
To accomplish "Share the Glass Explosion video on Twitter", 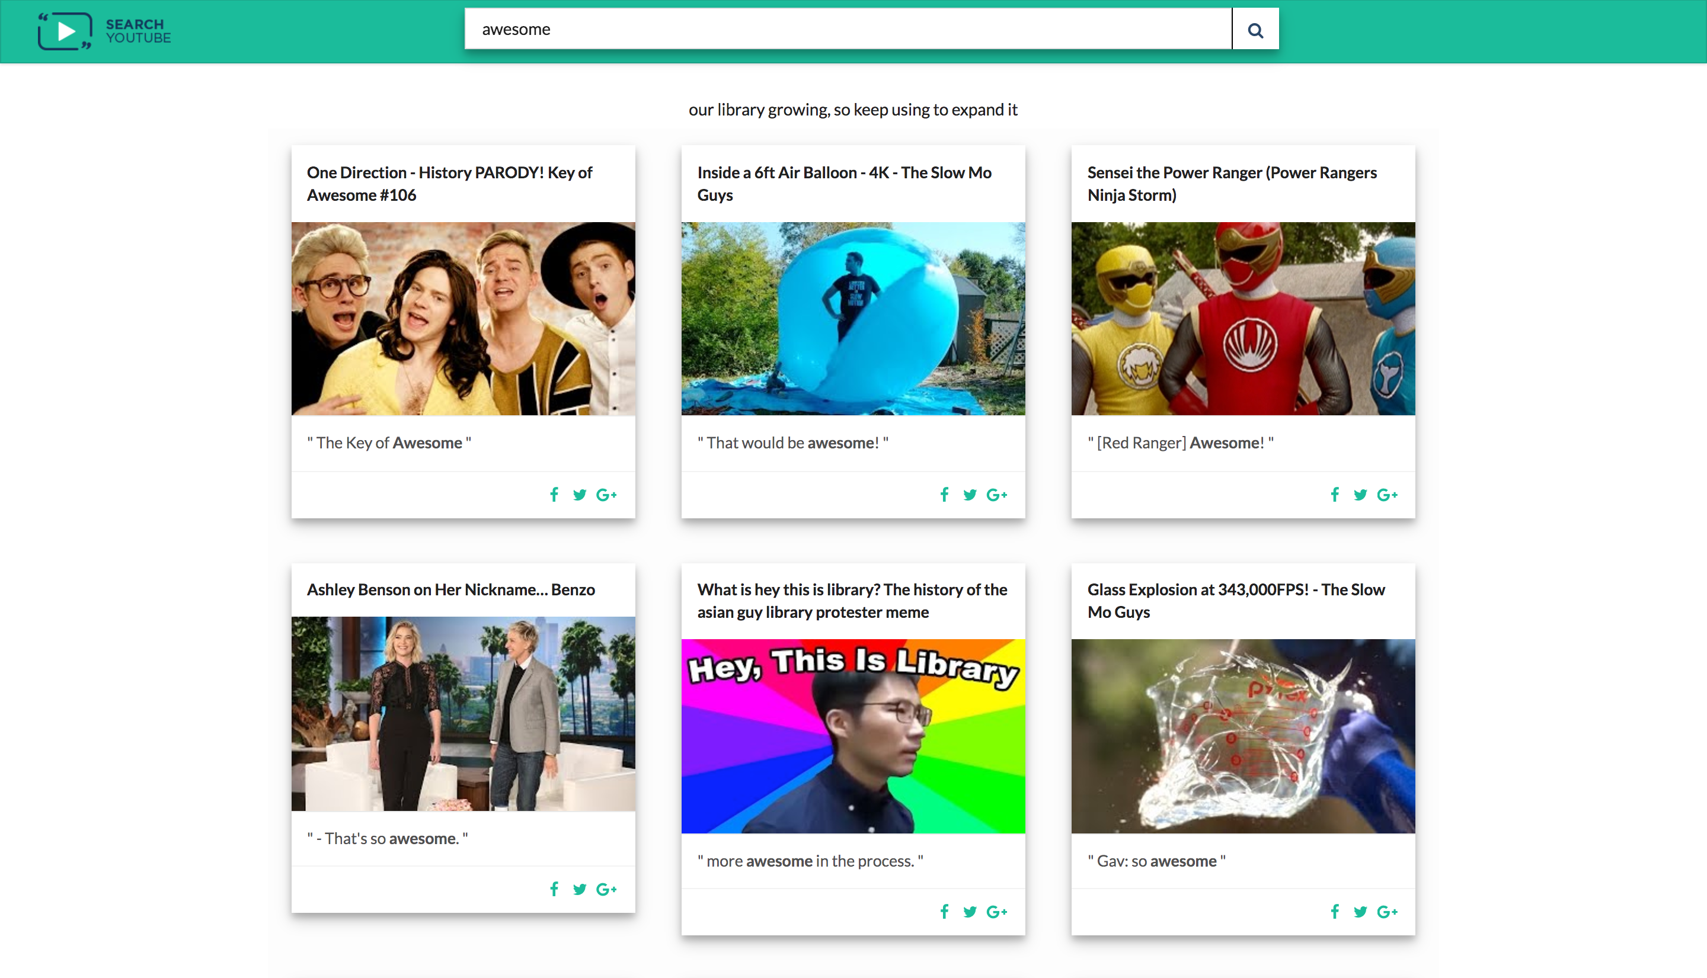I will 1360,912.
